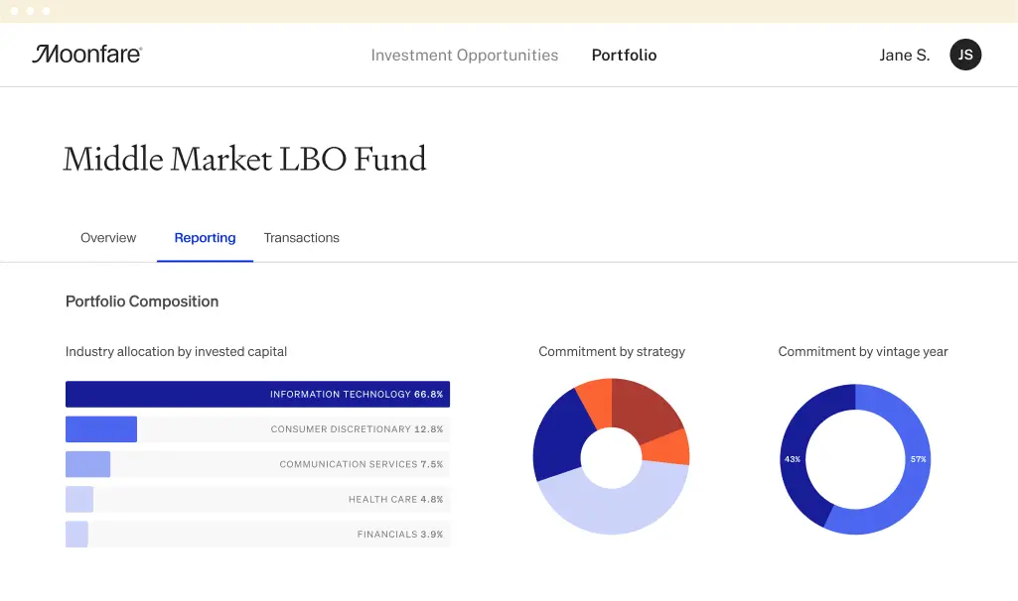Select the Financials 3.9% bar

point(75,534)
